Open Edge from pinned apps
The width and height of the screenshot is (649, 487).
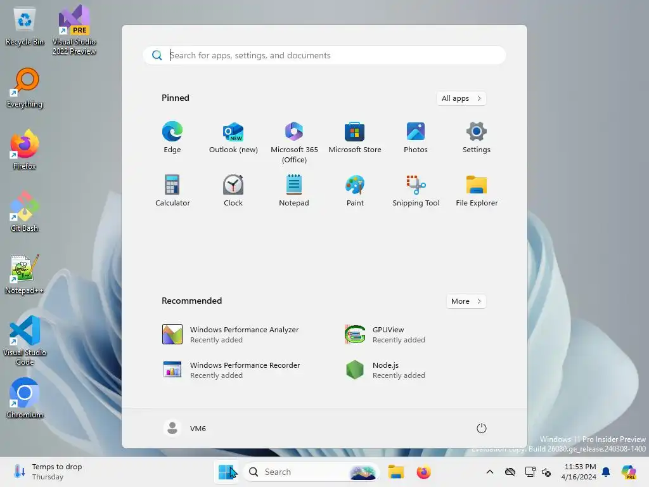click(x=172, y=138)
